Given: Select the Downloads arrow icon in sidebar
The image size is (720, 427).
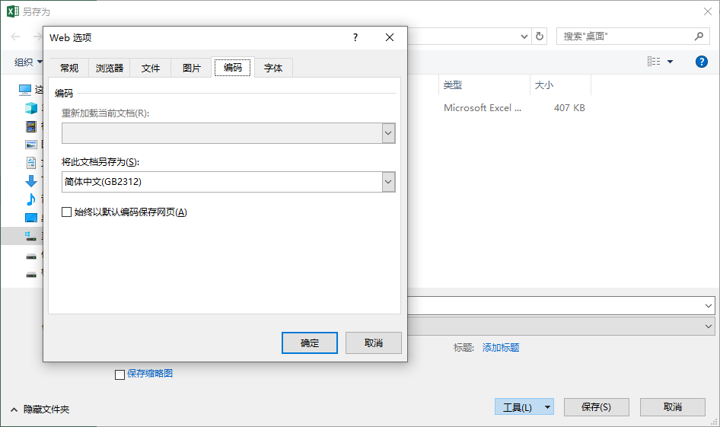Looking at the screenshot, I should 31,181.
